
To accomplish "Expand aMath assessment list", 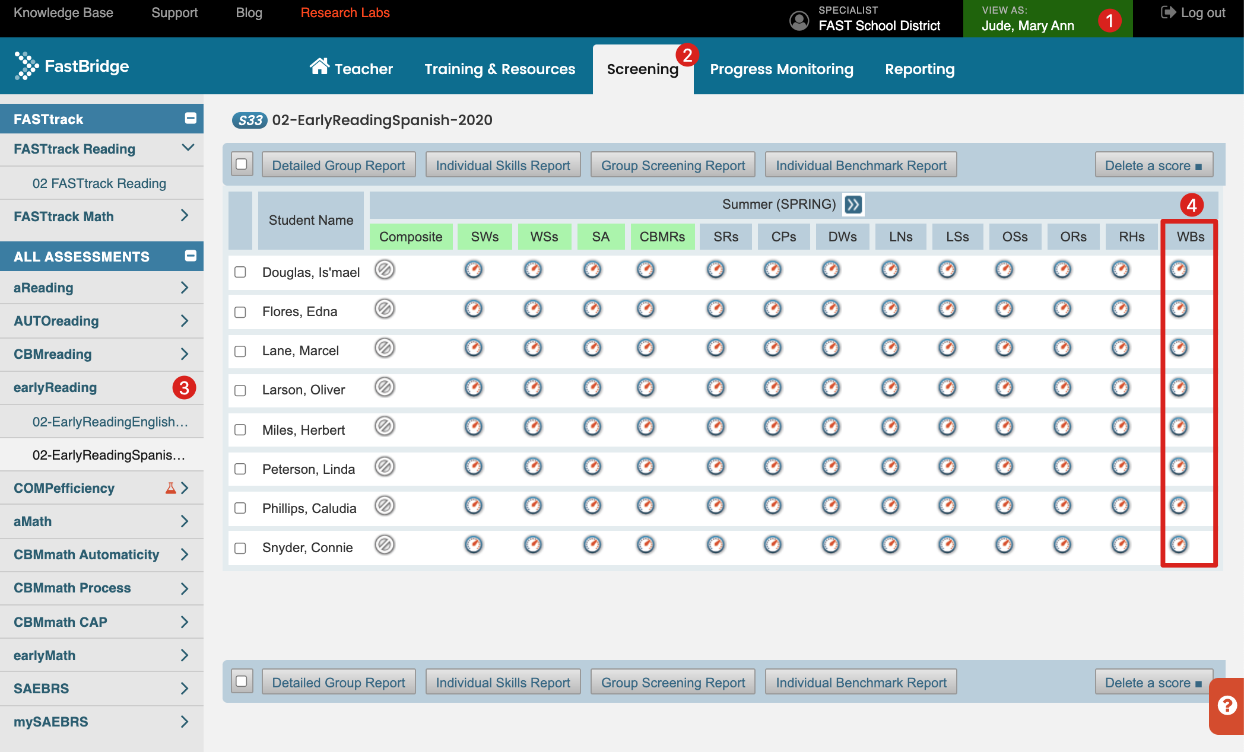I will (185, 521).
